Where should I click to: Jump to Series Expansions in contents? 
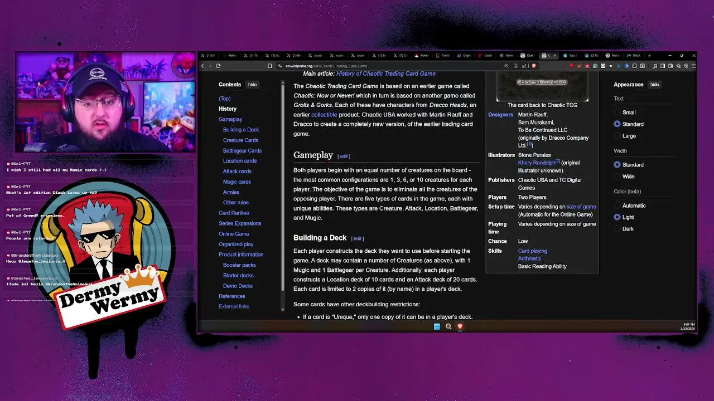240,223
